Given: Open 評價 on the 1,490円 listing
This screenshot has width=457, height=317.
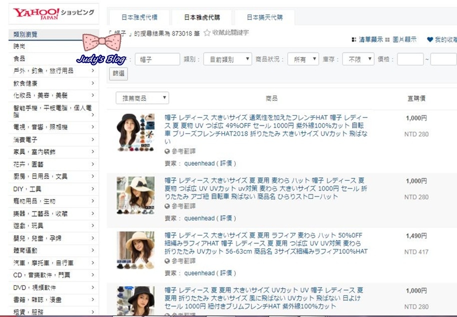Looking at the screenshot, I should click(226, 273).
